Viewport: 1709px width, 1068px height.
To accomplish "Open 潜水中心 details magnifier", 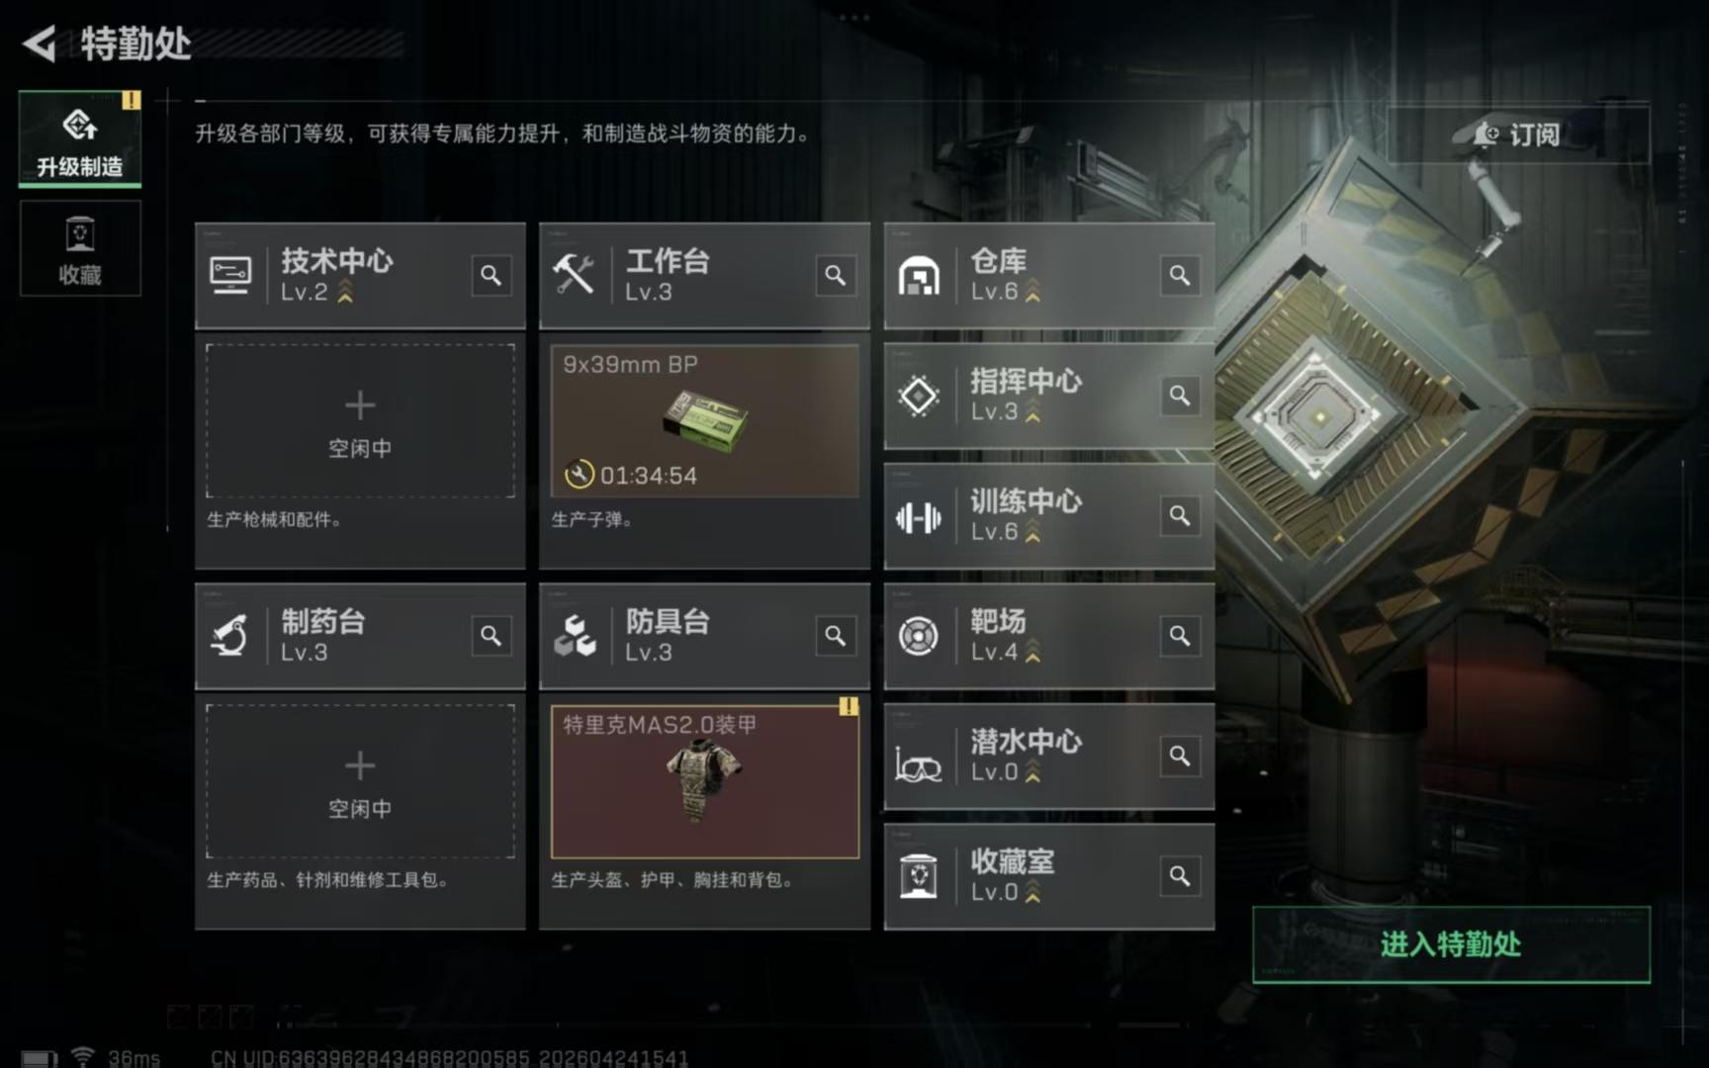I will [1179, 756].
